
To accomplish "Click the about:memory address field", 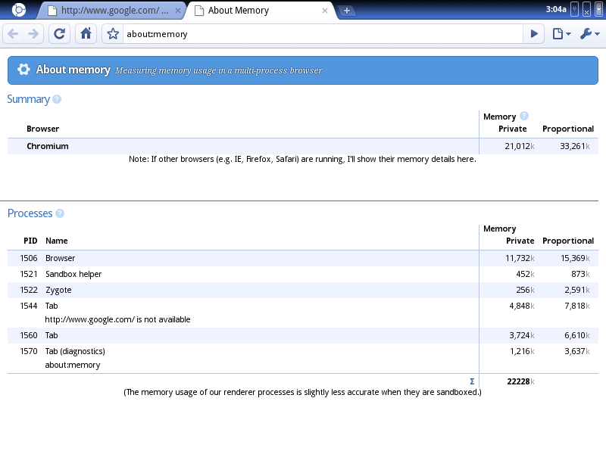I will point(318,34).
